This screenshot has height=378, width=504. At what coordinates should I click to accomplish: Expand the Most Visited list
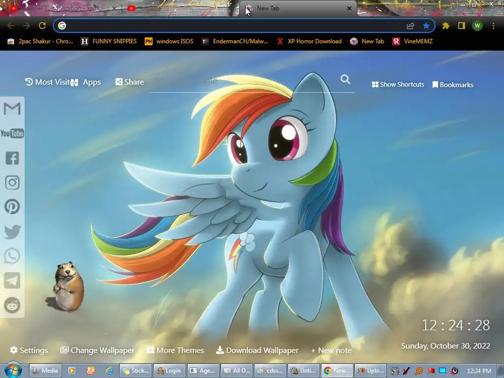point(48,82)
